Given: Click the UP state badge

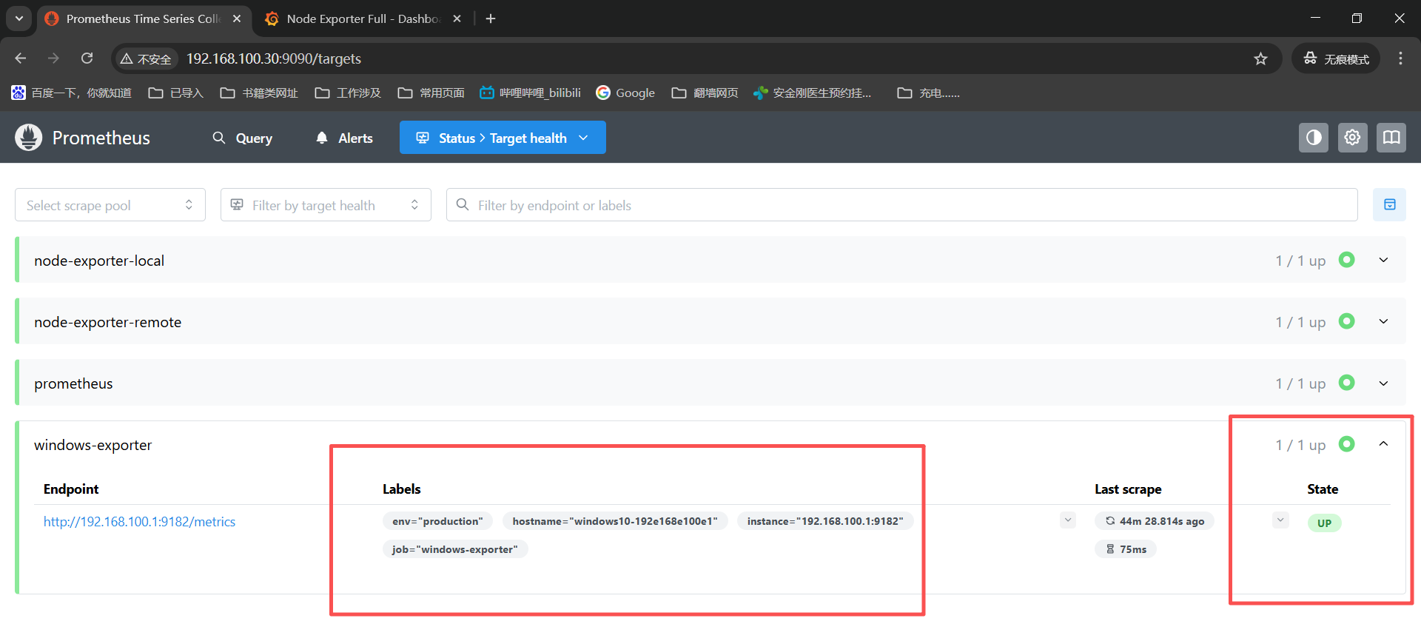Looking at the screenshot, I should pyautogui.click(x=1324, y=523).
